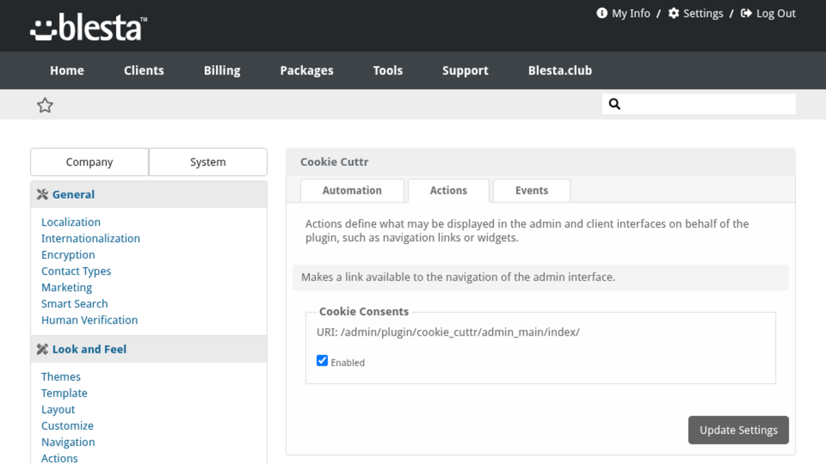Click the Cookie Consents URI text
The width and height of the screenshot is (826, 464).
[448, 332]
